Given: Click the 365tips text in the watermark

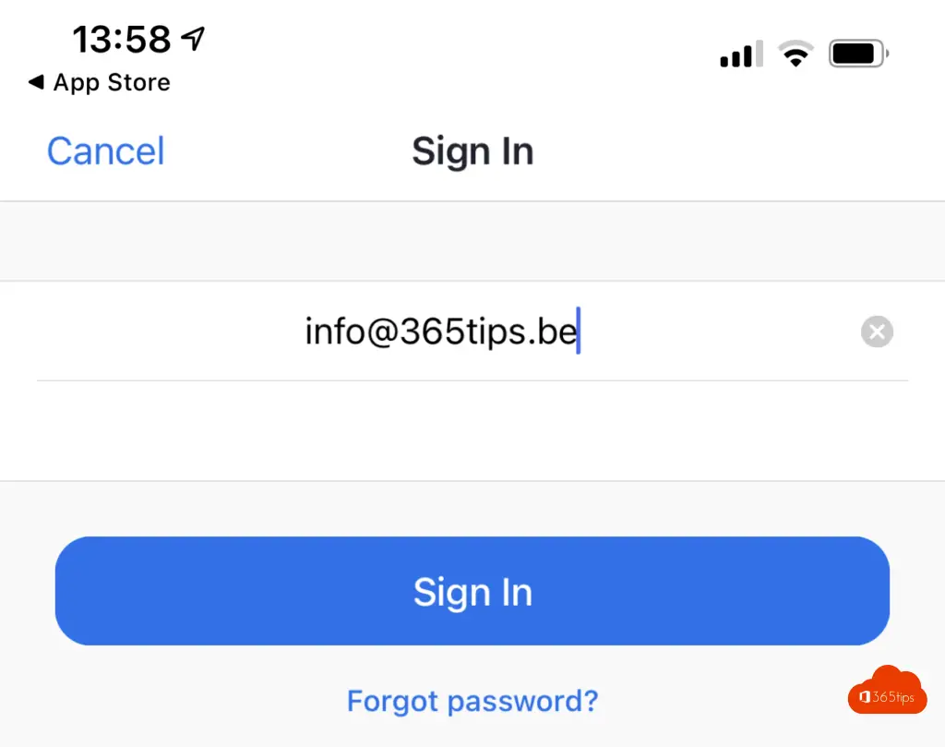Looking at the screenshot, I should [893, 697].
